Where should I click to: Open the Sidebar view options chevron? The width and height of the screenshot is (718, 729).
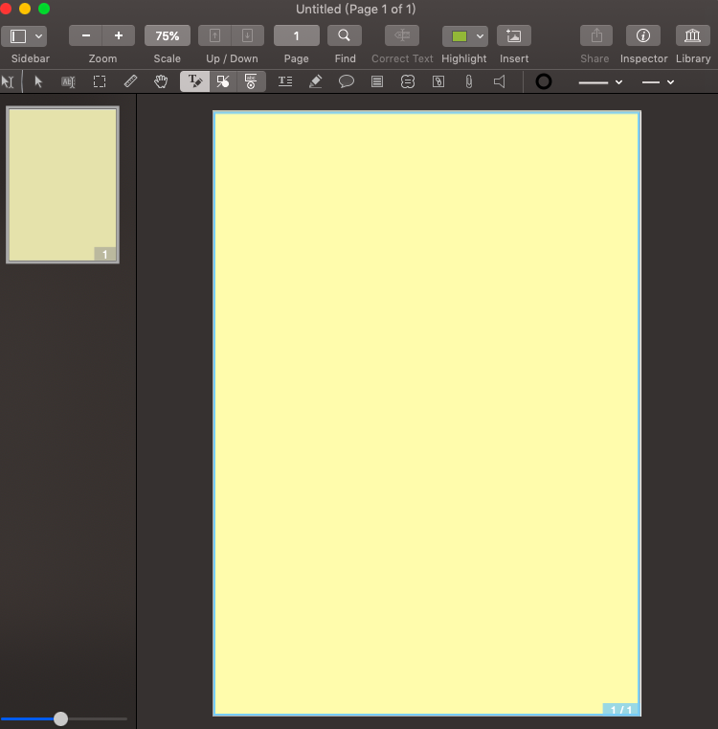tap(38, 35)
